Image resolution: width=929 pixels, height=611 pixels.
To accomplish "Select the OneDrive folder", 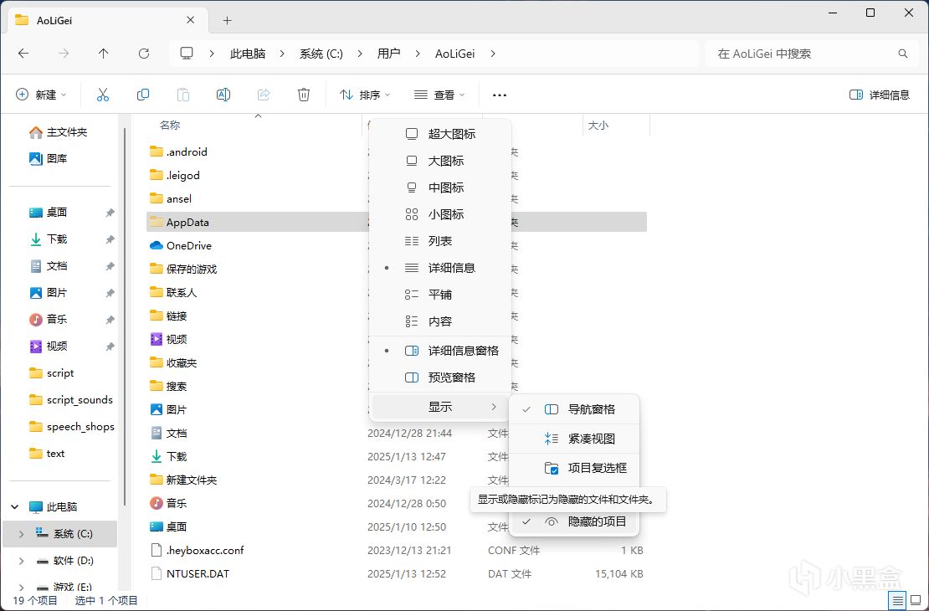I will click(x=189, y=245).
